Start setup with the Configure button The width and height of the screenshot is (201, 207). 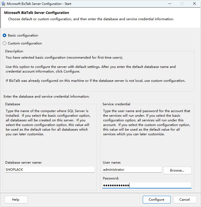pyautogui.click(x=157, y=200)
